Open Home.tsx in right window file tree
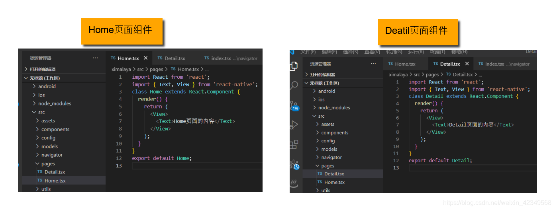The width and height of the screenshot is (555, 210). (343, 182)
